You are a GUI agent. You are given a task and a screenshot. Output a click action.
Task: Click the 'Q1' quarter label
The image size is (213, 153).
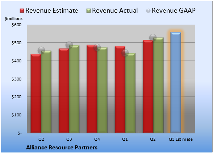(x=125, y=139)
